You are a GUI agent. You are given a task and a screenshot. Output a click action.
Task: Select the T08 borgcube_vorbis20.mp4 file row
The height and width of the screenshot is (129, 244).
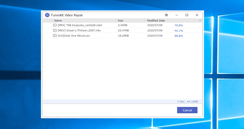pyautogui.click(x=122, y=25)
